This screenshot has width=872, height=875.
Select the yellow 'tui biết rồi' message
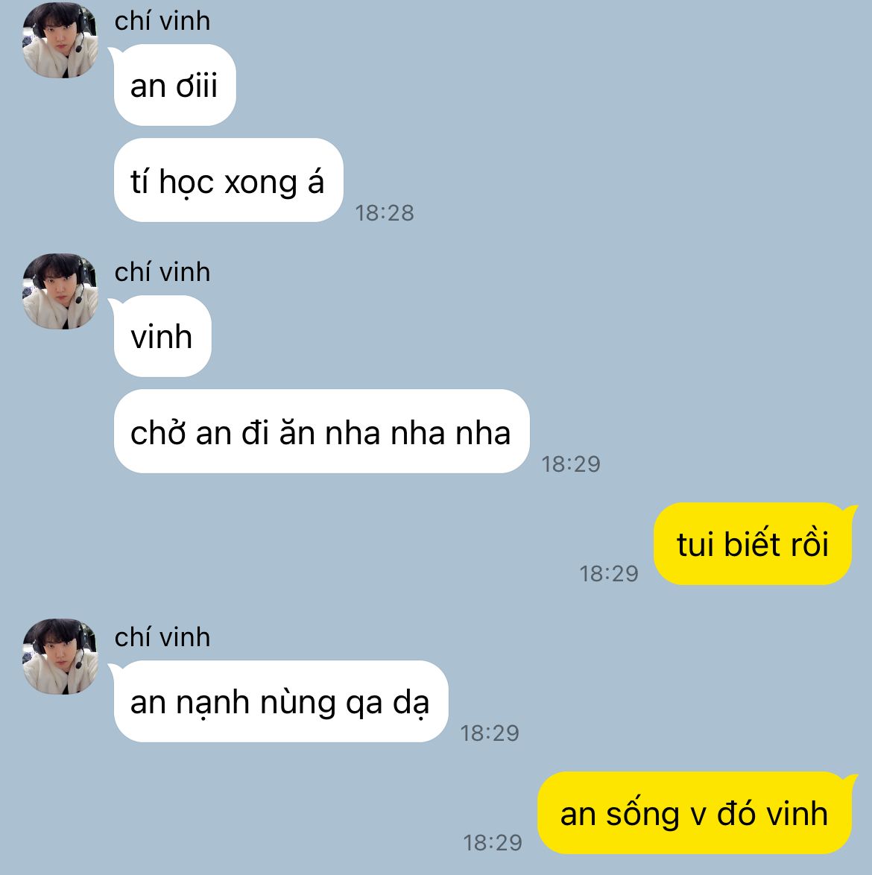[x=753, y=543]
